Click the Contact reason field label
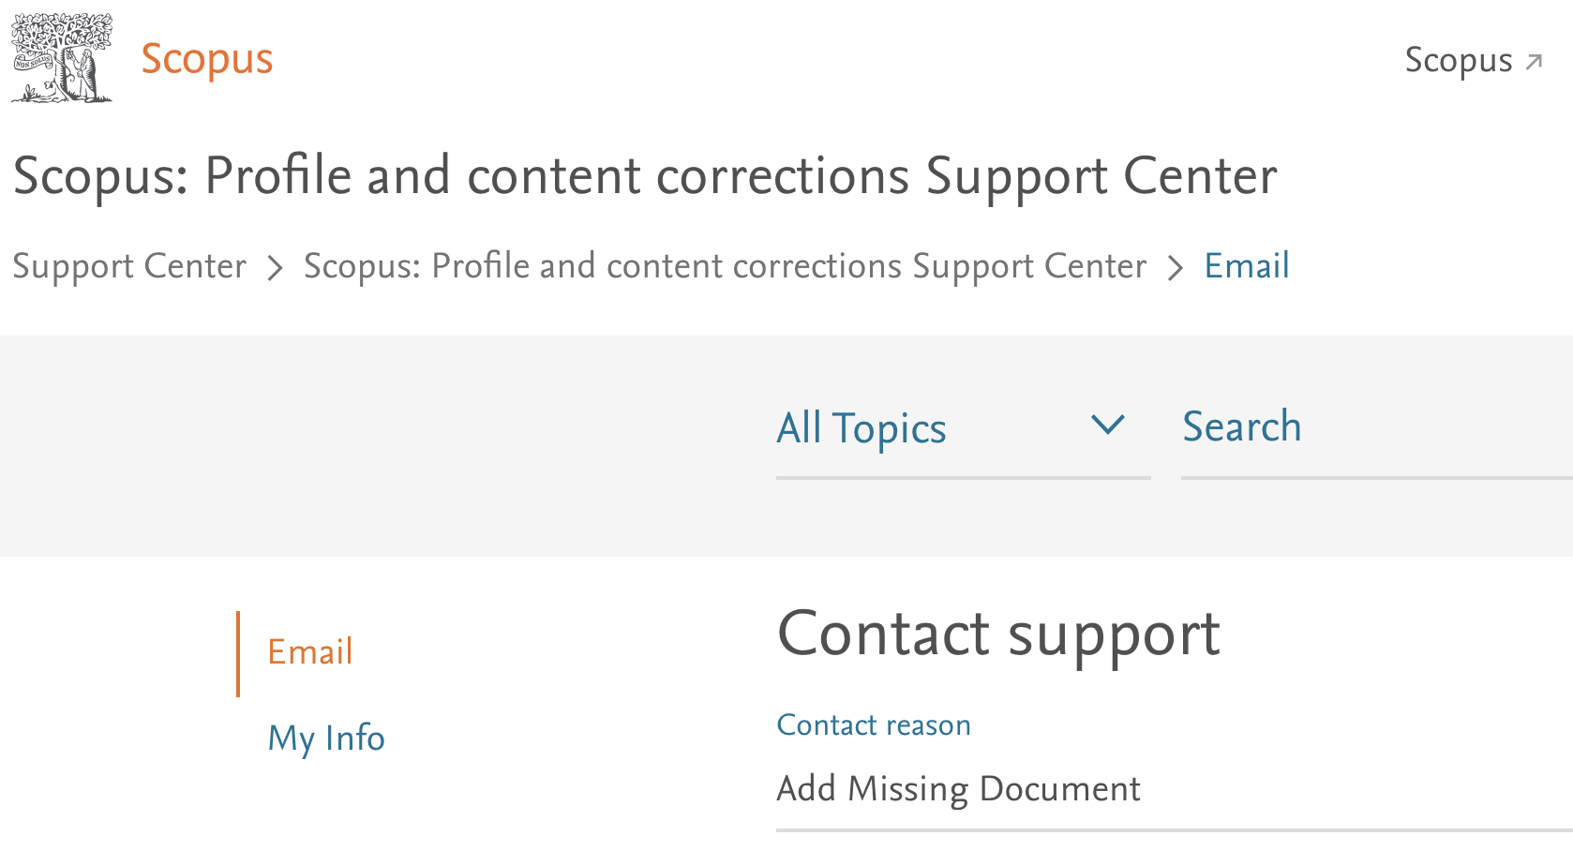Viewport: 1573px width, 851px height. [x=874, y=725]
